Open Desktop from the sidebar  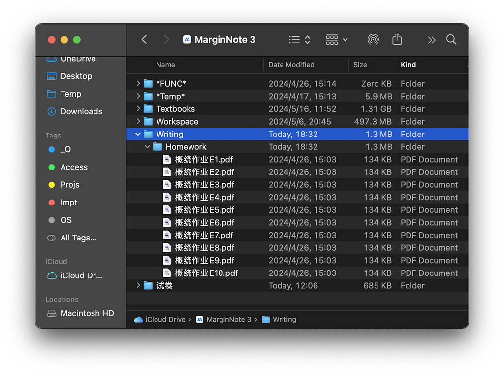coord(76,76)
